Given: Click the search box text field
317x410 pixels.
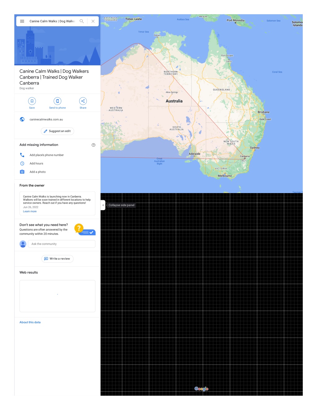Looking at the screenshot, I should point(52,21).
